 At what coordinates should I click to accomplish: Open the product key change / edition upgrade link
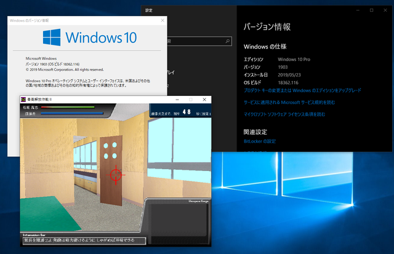(x=302, y=90)
